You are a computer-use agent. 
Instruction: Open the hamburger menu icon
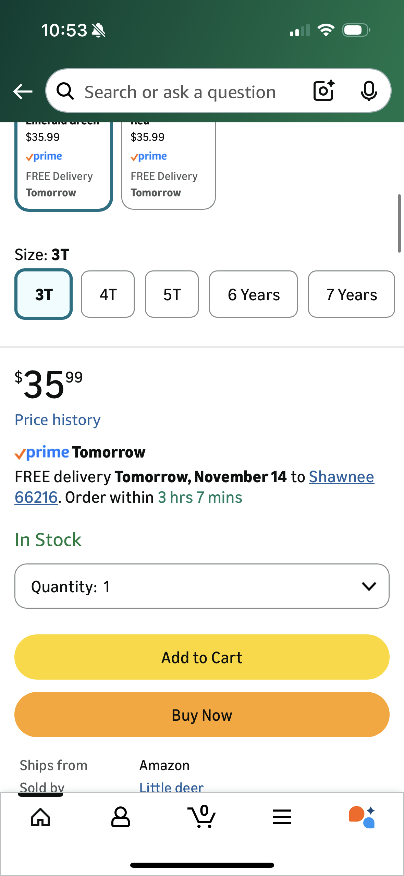282,817
